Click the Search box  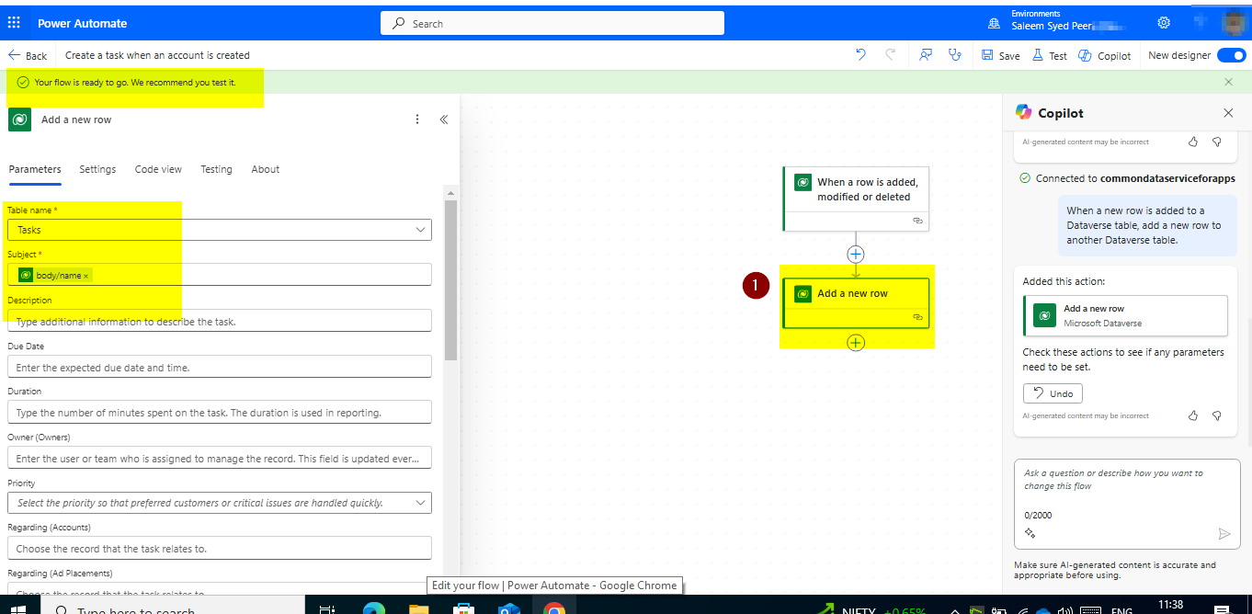point(552,23)
